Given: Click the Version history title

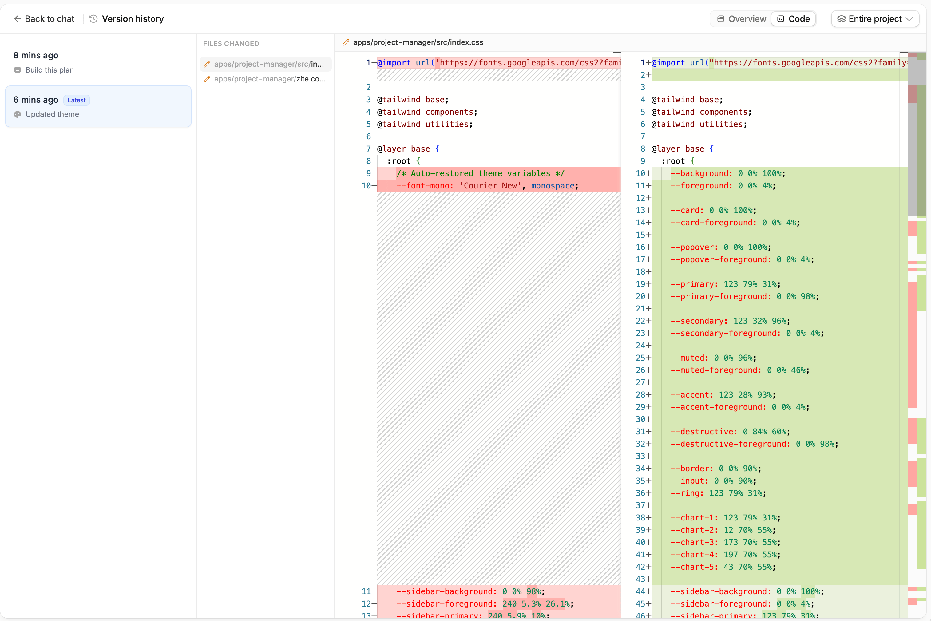Looking at the screenshot, I should 133,19.
